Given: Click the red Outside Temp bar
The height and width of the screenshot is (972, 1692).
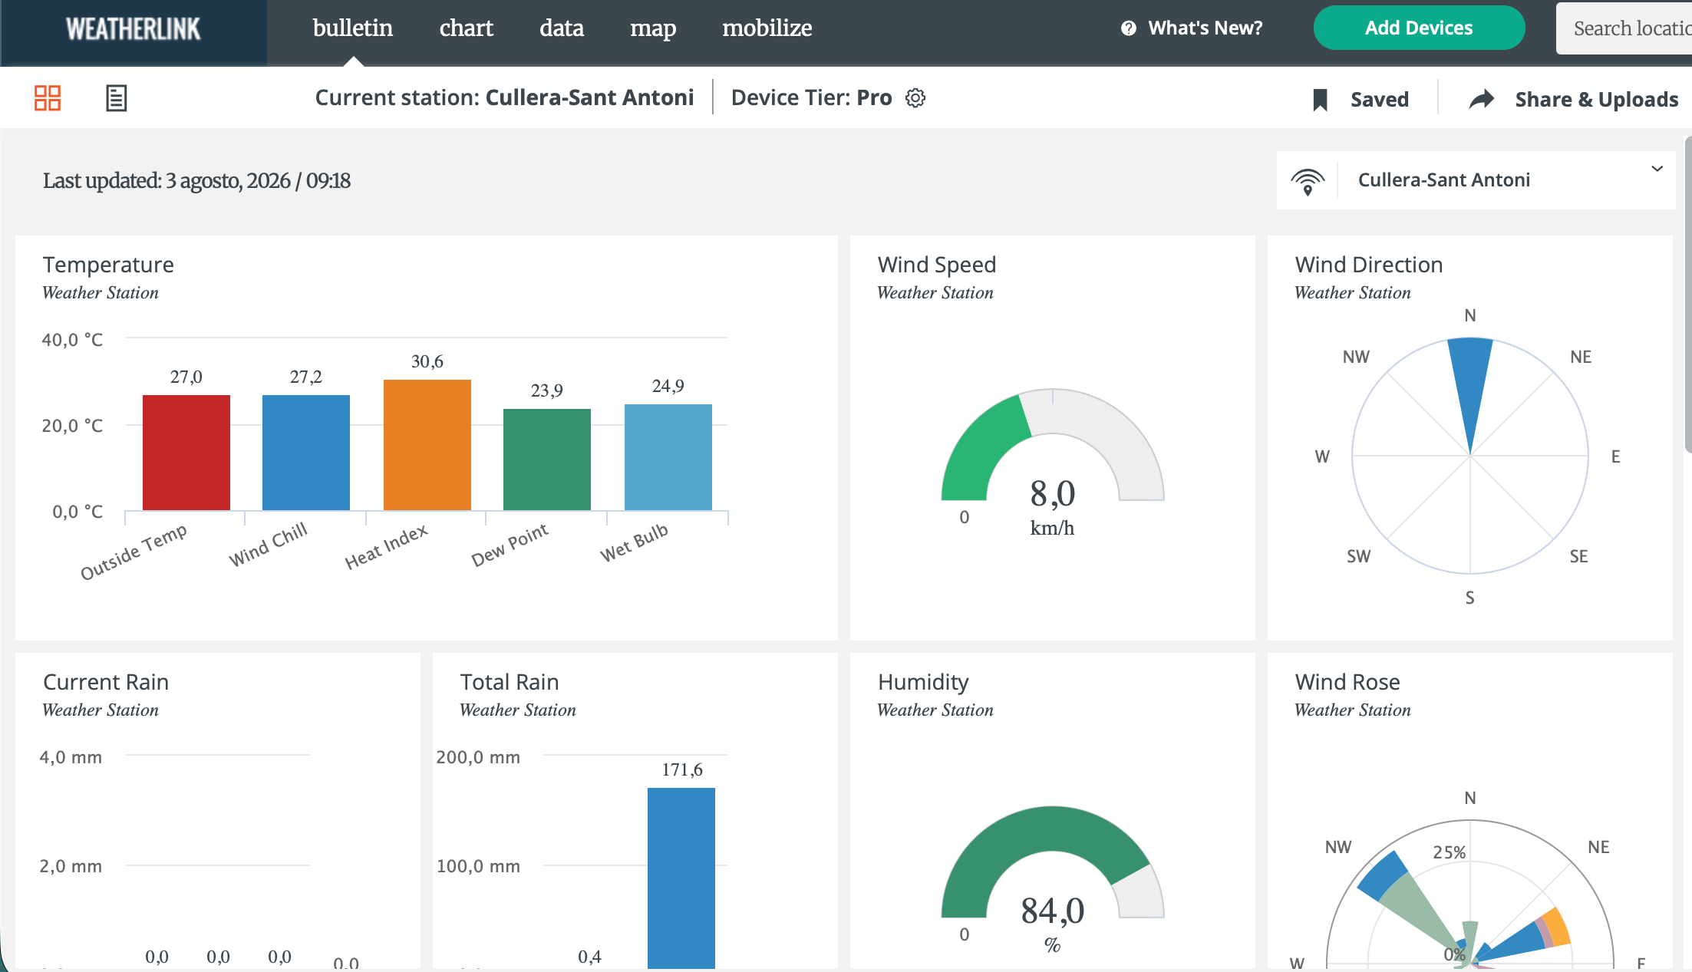Looking at the screenshot, I should coord(186,453).
